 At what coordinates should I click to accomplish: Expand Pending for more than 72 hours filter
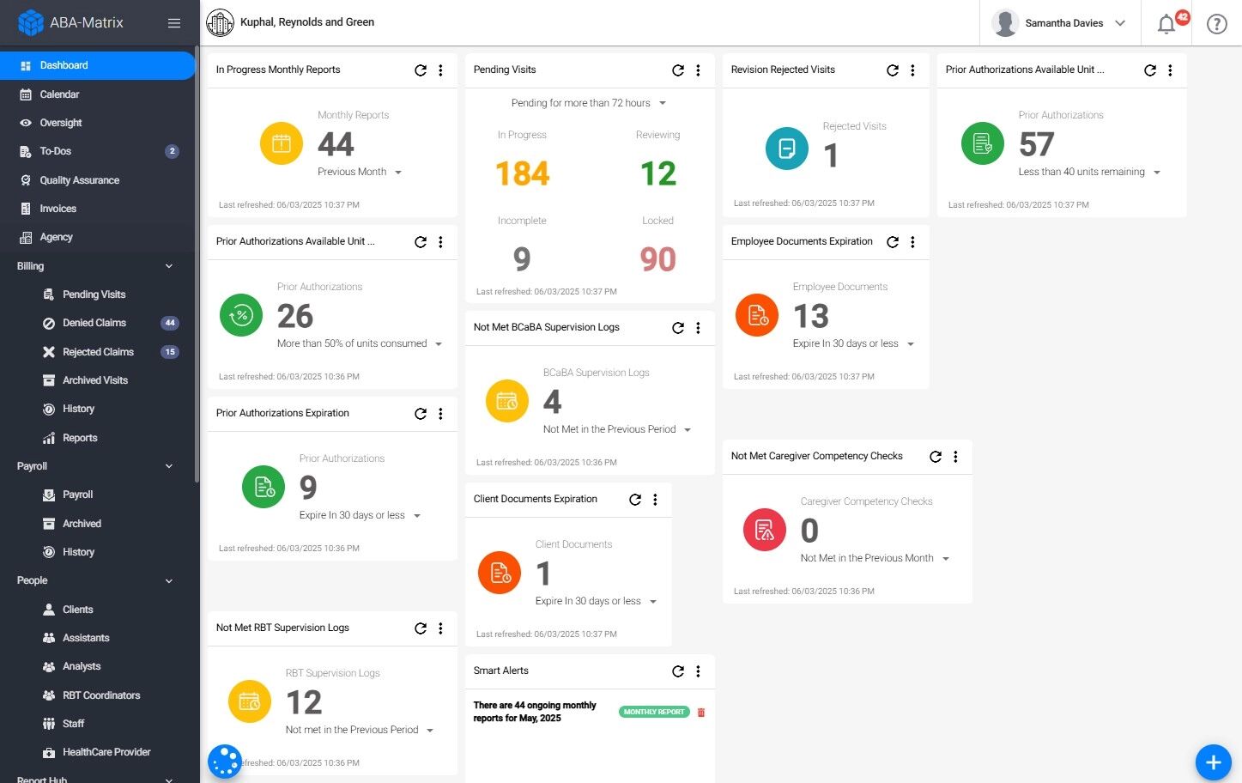[589, 103]
